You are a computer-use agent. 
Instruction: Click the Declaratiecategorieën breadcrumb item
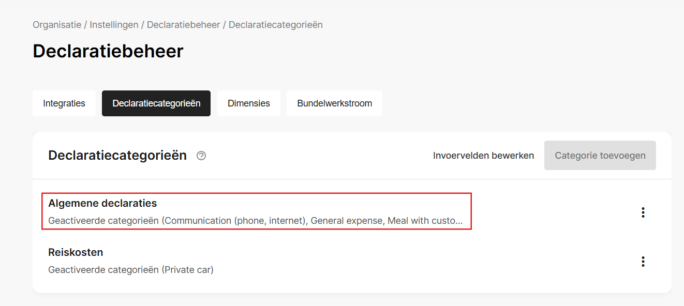click(x=276, y=25)
